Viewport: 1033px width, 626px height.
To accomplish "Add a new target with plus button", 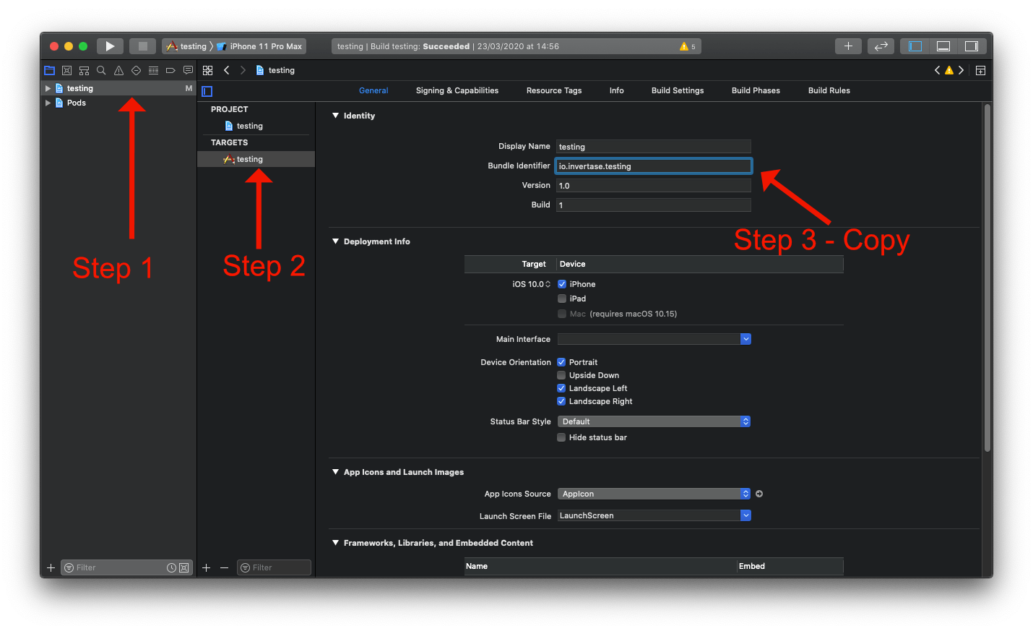I will 207,567.
